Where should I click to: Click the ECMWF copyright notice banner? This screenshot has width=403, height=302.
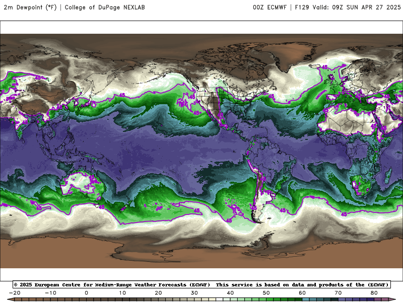point(202,284)
